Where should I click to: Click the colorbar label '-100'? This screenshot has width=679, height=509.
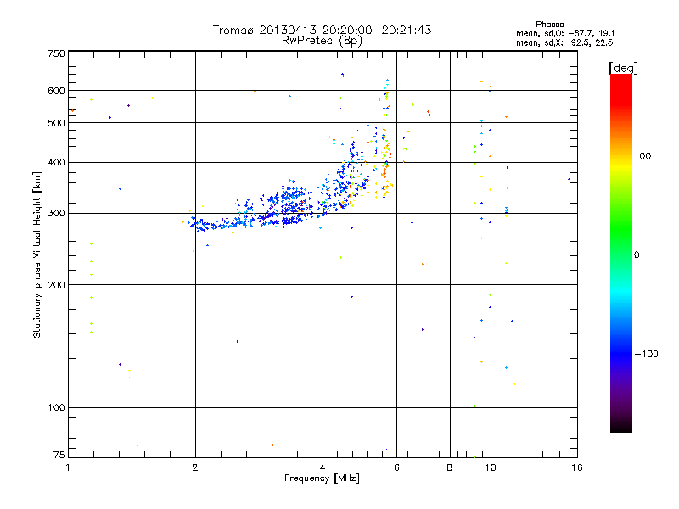tap(646, 354)
